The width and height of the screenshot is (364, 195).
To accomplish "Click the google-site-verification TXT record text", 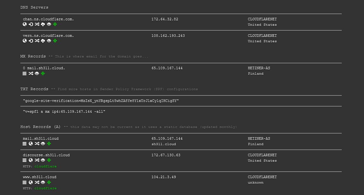I will click(101, 101).
